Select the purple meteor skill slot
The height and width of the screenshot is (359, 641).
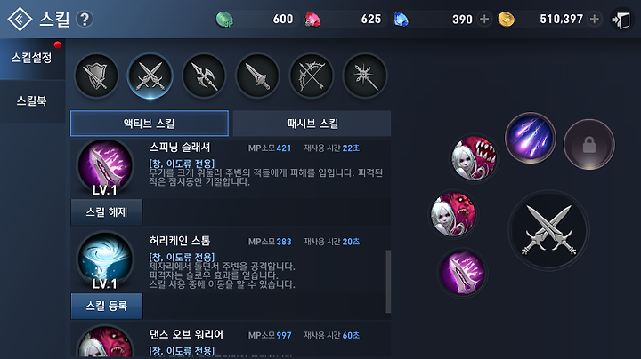pos(531,138)
